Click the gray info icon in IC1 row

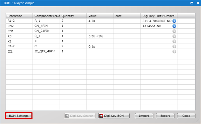click(x=174, y=52)
